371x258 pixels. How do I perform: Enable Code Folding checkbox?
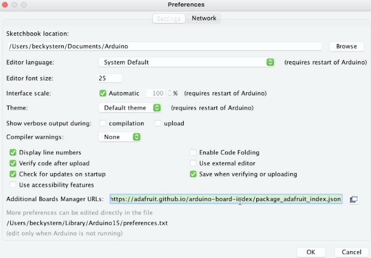pyautogui.click(x=193, y=152)
